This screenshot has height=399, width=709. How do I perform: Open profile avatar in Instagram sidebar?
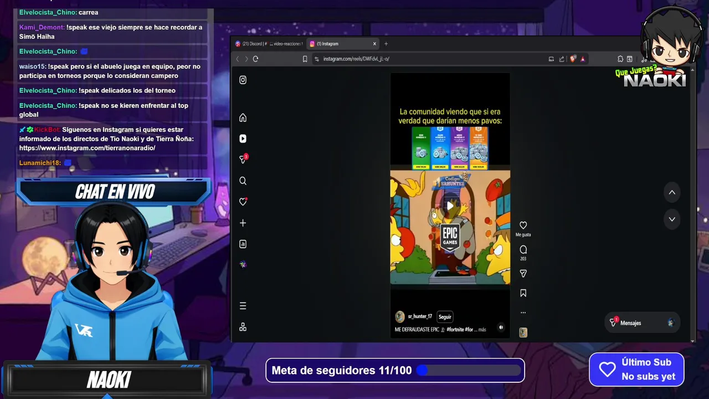(x=243, y=264)
